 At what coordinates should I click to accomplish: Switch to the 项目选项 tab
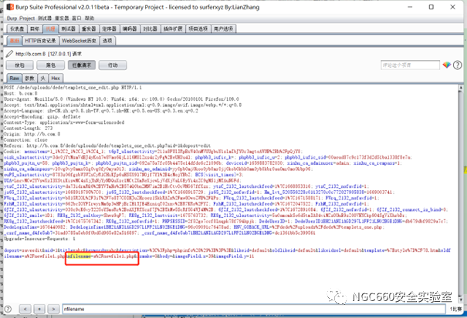(198, 28)
